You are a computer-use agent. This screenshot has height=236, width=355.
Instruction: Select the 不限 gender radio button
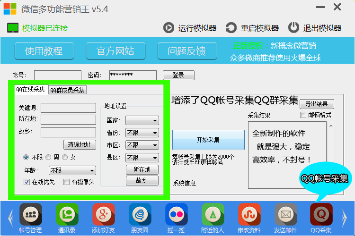(x=26, y=157)
